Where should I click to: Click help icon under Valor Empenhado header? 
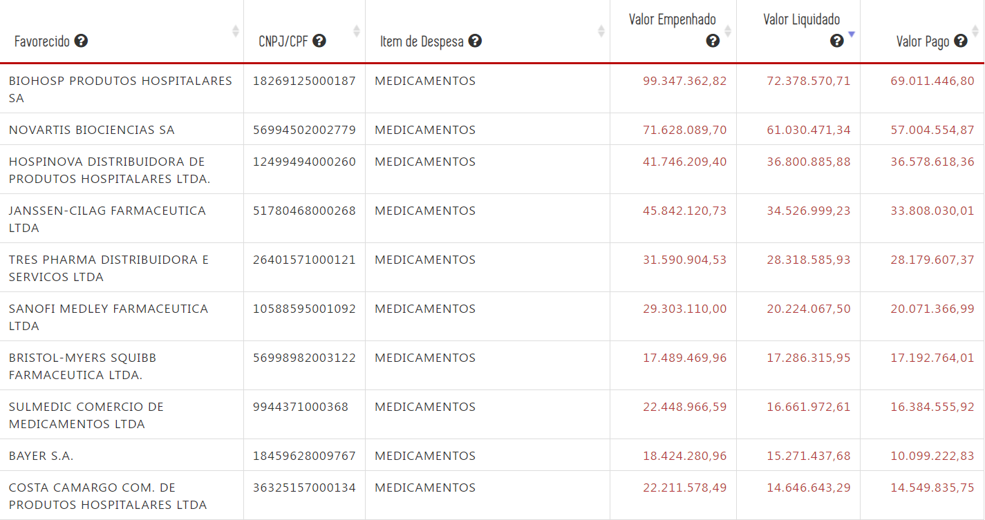(713, 41)
